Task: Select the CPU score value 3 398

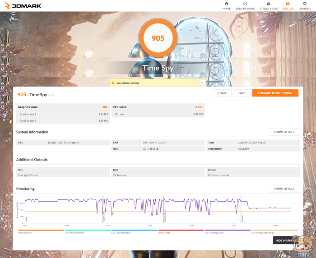Action: (199, 107)
